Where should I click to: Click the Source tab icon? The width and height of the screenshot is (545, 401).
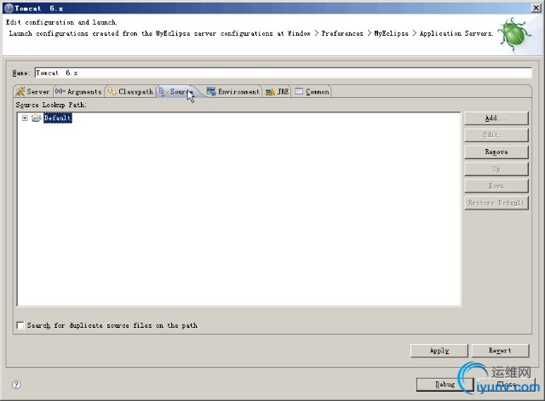tap(163, 91)
